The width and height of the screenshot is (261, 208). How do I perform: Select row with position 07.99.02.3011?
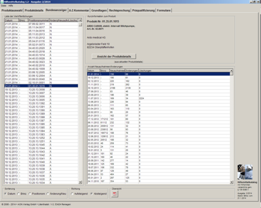click(x=41, y=24)
